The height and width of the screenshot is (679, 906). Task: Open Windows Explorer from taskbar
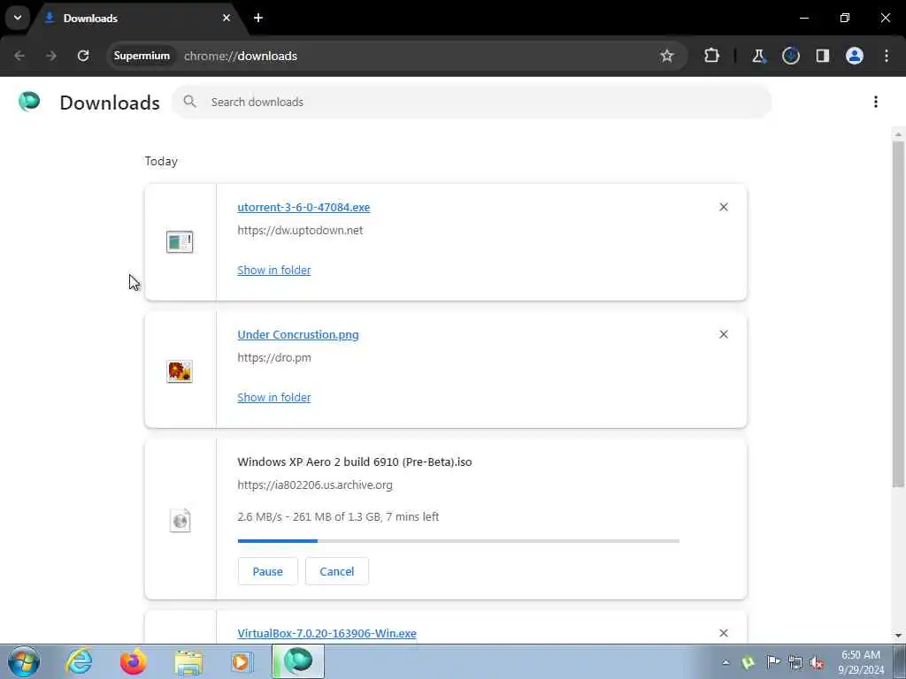188,661
